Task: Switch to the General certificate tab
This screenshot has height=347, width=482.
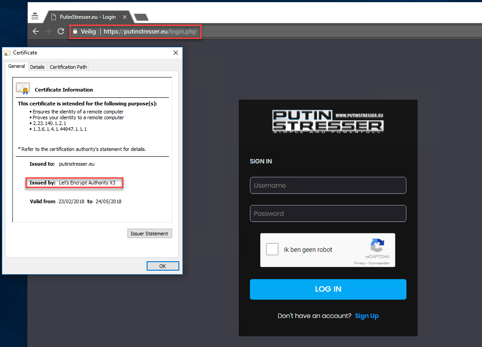Action: [x=17, y=66]
